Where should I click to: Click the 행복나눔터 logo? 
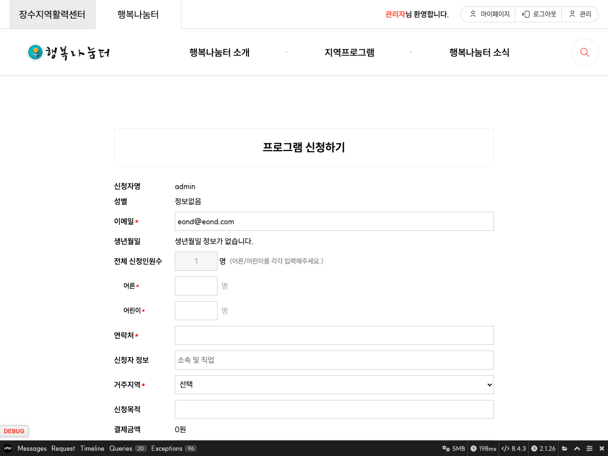[68, 52]
